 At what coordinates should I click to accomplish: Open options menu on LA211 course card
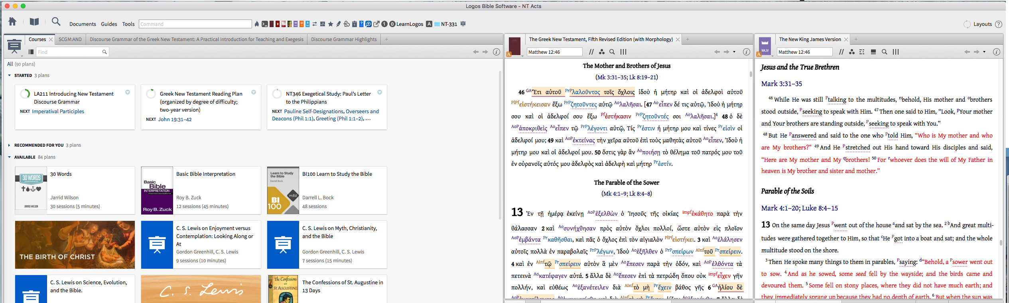click(128, 92)
